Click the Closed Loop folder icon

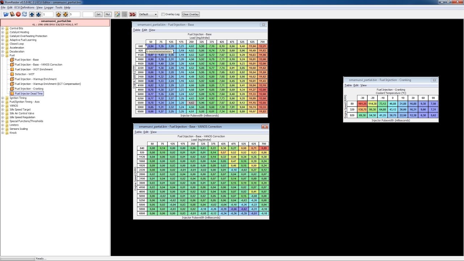click(x=7, y=44)
